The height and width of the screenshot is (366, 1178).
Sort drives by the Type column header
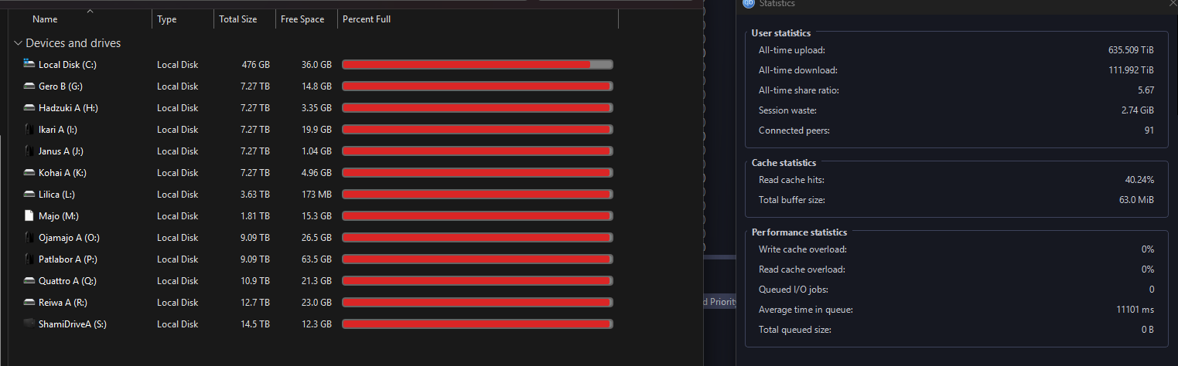coord(166,19)
